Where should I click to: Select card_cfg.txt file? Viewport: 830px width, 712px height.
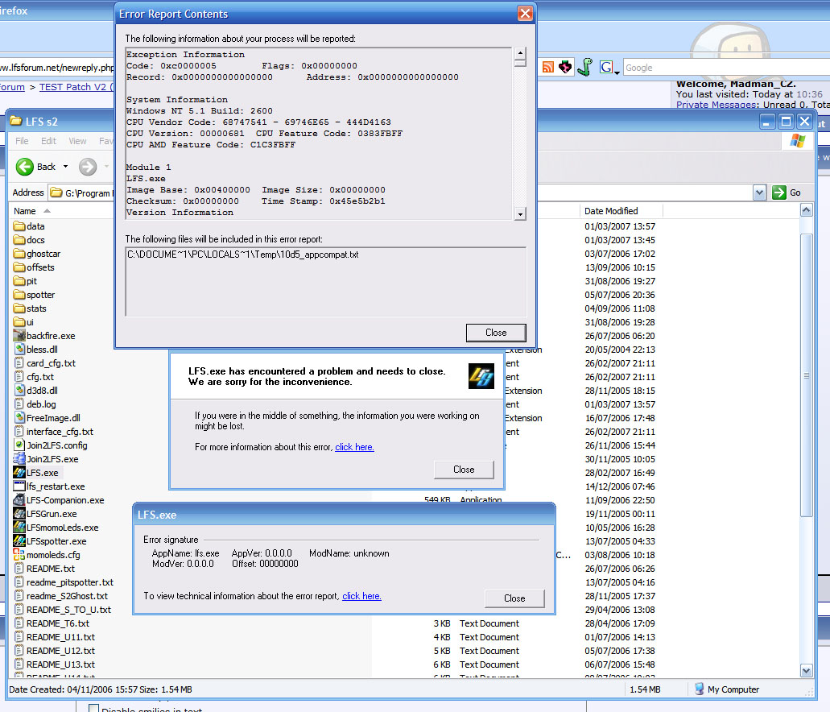[45, 363]
